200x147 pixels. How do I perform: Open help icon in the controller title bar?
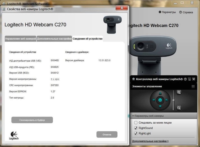185,79
